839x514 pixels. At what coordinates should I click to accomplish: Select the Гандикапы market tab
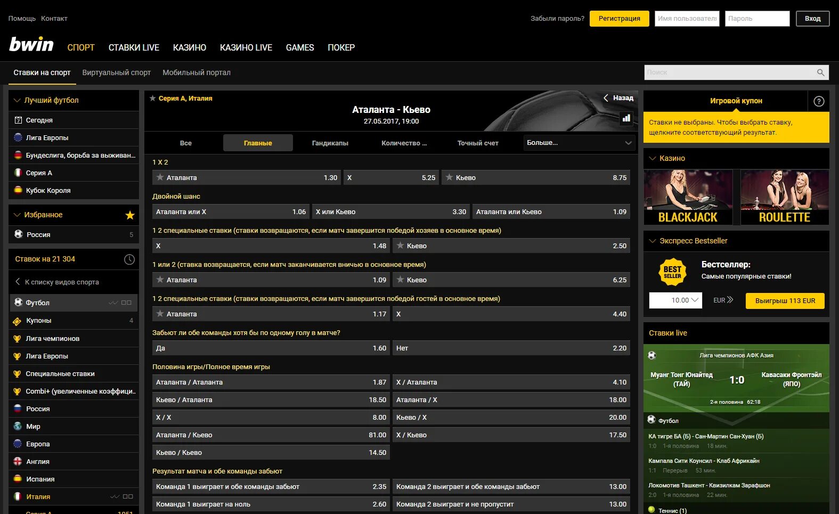click(x=330, y=143)
